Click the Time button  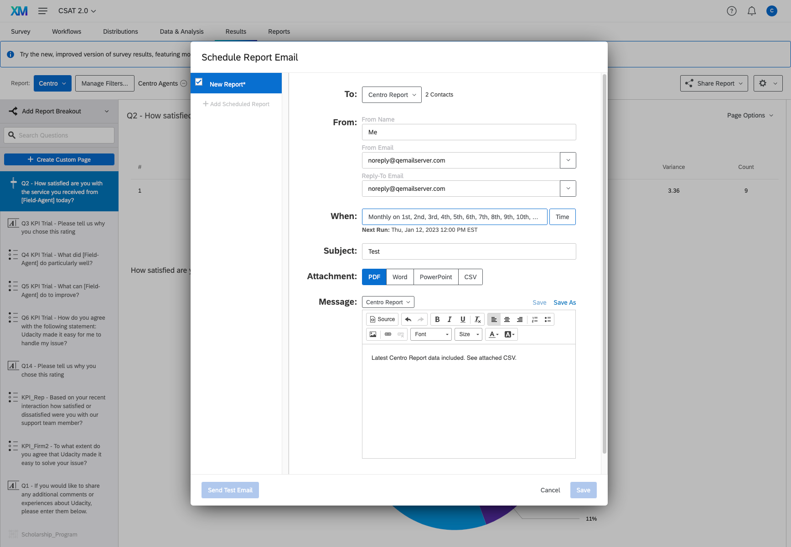pos(563,217)
